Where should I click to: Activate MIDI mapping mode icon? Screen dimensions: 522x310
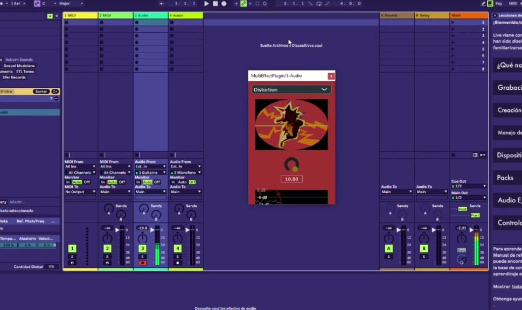(512, 3)
